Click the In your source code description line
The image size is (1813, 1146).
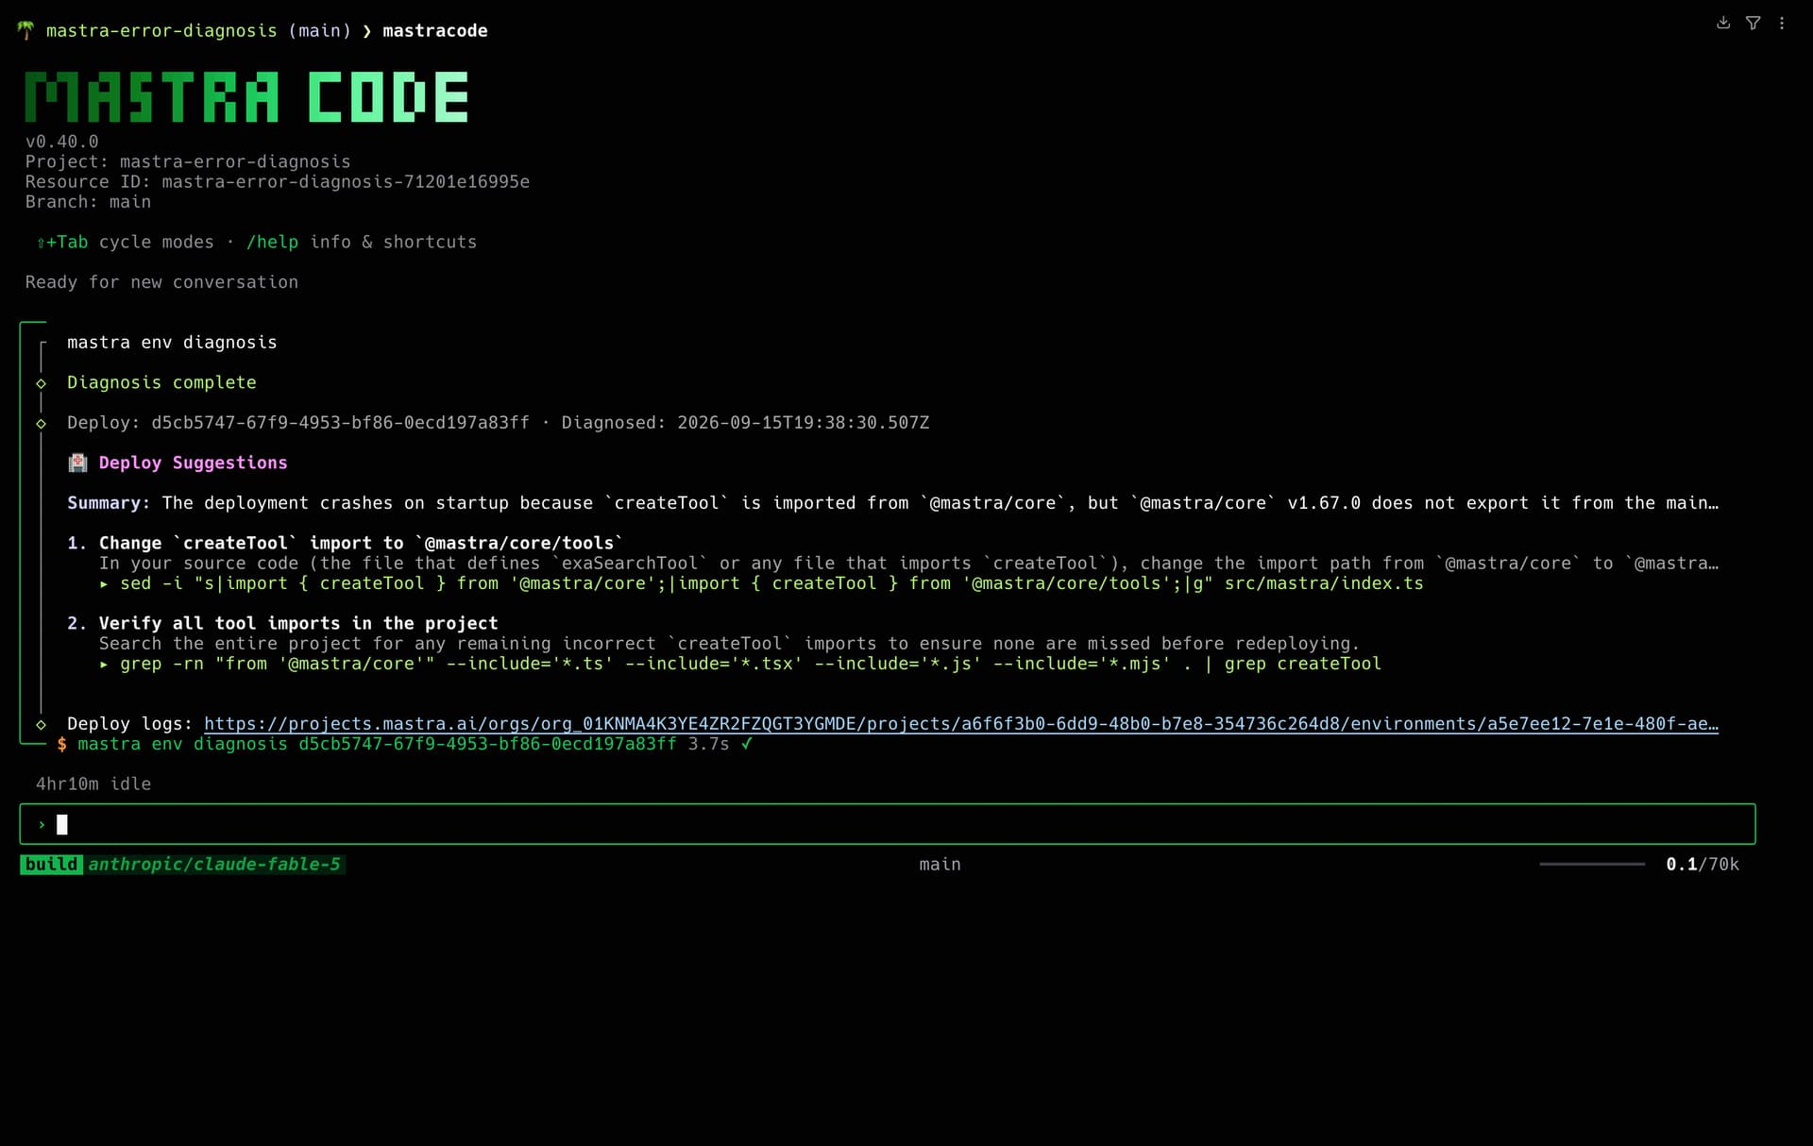[908, 564]
